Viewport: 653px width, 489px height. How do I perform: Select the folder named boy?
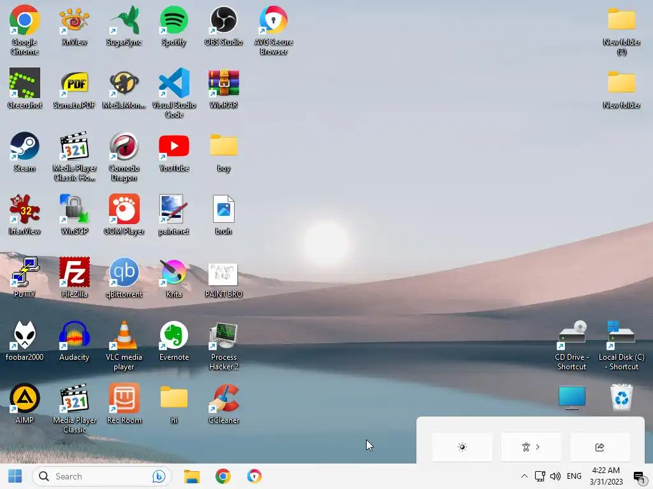pos(223,152)
